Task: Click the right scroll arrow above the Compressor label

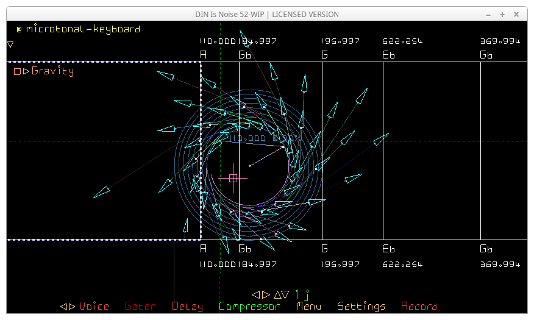Action: 265,294
